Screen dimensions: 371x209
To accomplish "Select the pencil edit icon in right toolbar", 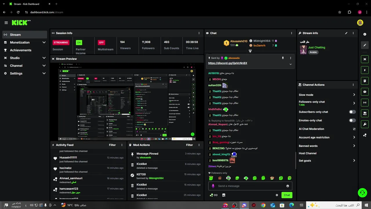I will 365,45.
